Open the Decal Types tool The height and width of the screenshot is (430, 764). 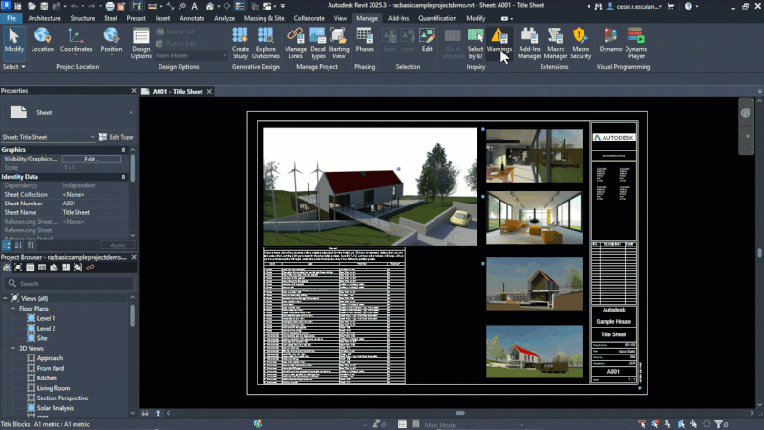(318, 43)
